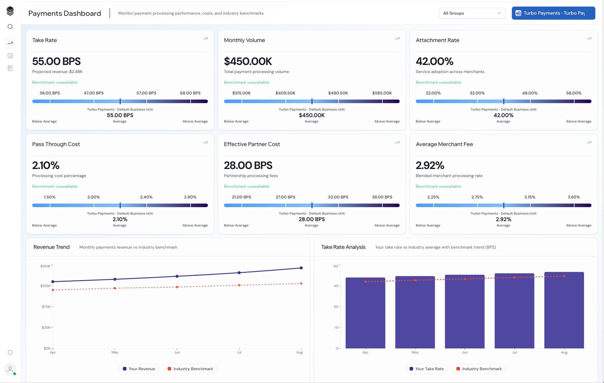
Task: Open the user avatar with green status dot
Action: [10, 370]
